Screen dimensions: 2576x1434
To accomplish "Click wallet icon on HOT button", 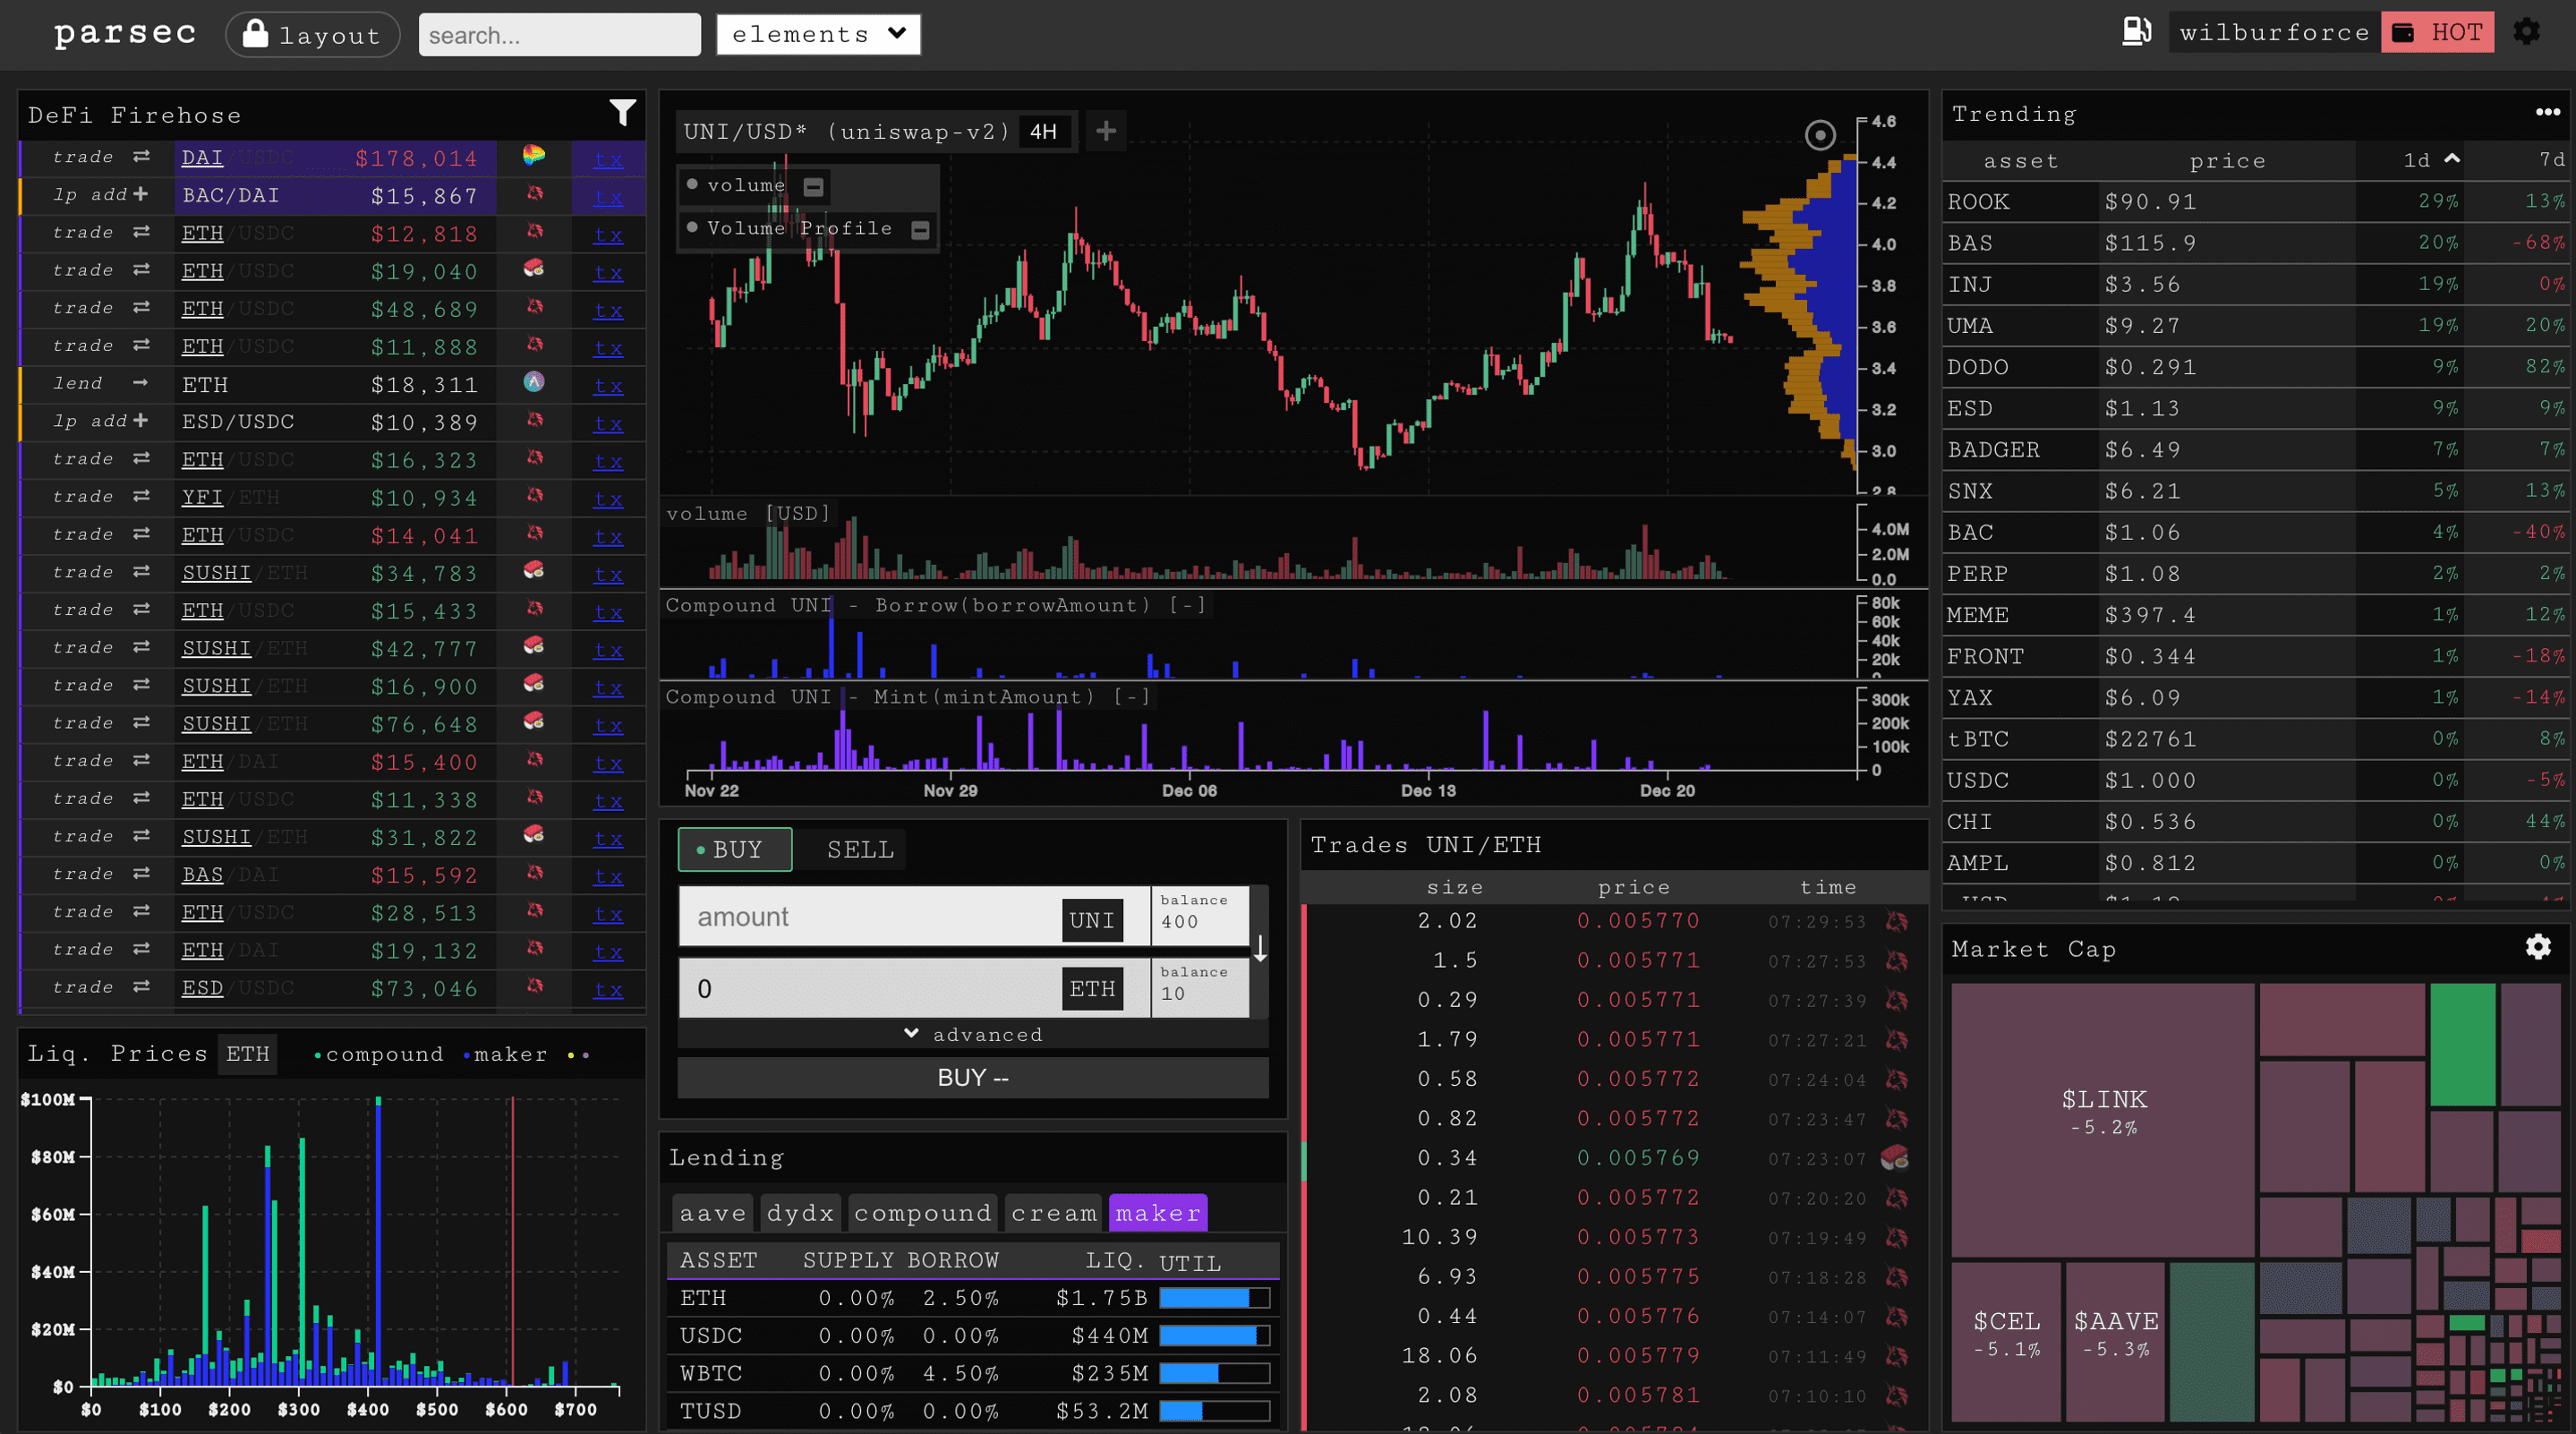I will (2404, 33).
